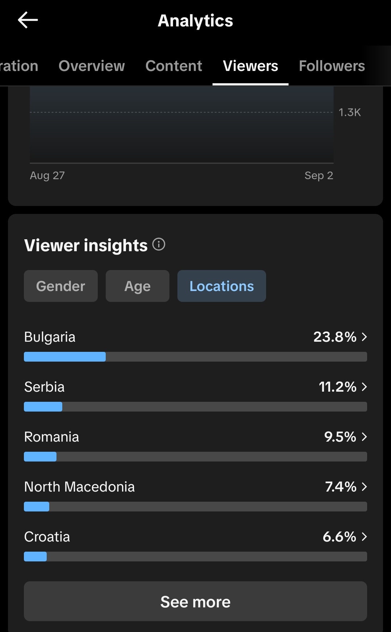391x632 pixels.
Task: Click the See more button
Action: coord(195,601)
